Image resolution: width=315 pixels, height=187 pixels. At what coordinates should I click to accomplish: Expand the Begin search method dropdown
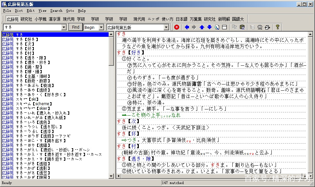coord(103,27)
